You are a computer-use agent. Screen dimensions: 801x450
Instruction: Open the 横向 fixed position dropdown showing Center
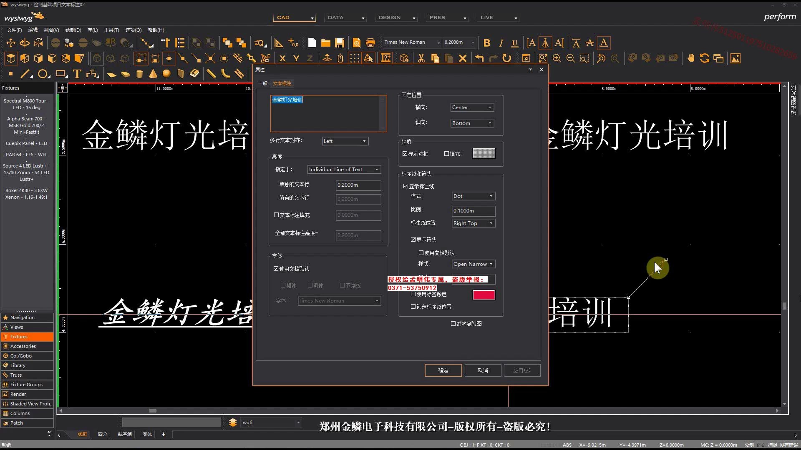[x=472, y=107]
